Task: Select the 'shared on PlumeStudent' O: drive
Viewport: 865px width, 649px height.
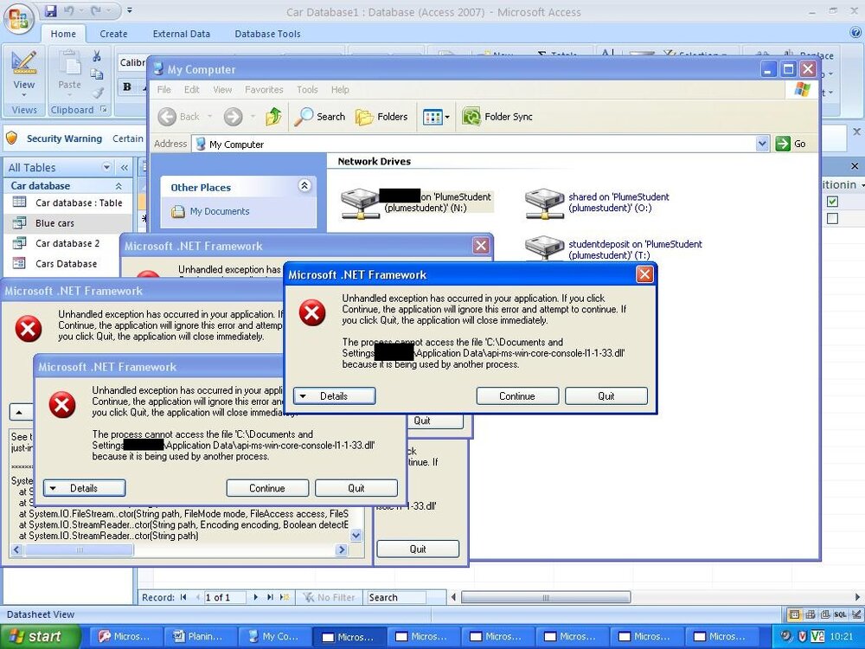Action: (x=597, y=202)
